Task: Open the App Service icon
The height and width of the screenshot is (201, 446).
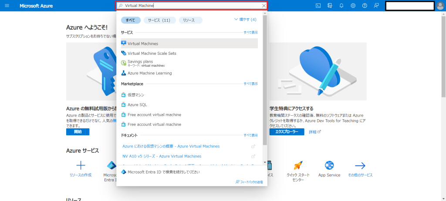Action: [x=329, y=165]
